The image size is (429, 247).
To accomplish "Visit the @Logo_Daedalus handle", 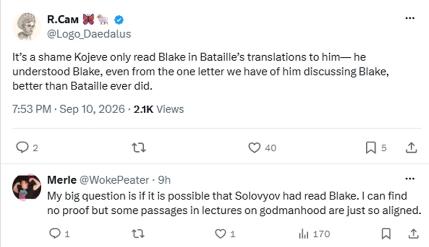I will coord(89,34).
